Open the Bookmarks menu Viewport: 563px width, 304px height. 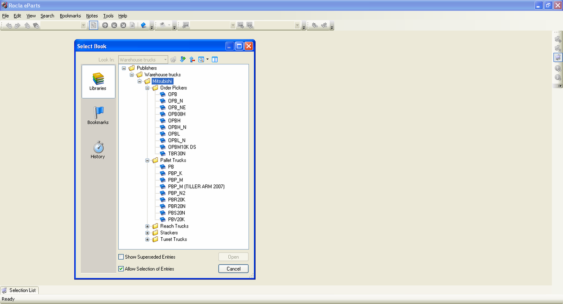click(70, 16)
